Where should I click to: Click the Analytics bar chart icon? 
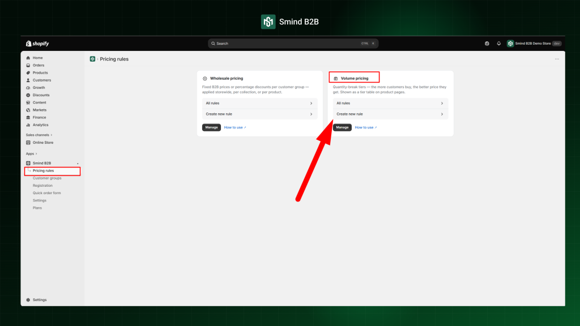[28, 125]
